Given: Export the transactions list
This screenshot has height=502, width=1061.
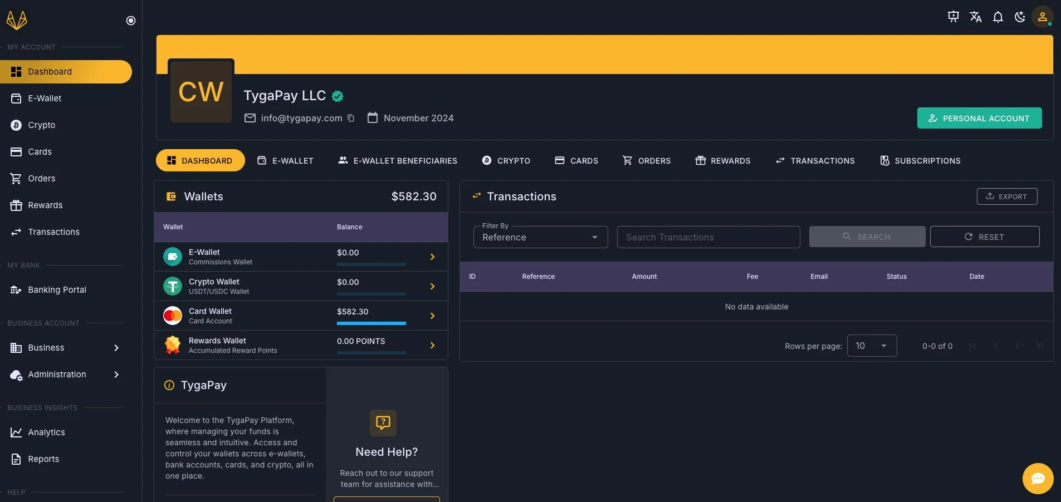Looking at the screenshot, I should 1007,196.
